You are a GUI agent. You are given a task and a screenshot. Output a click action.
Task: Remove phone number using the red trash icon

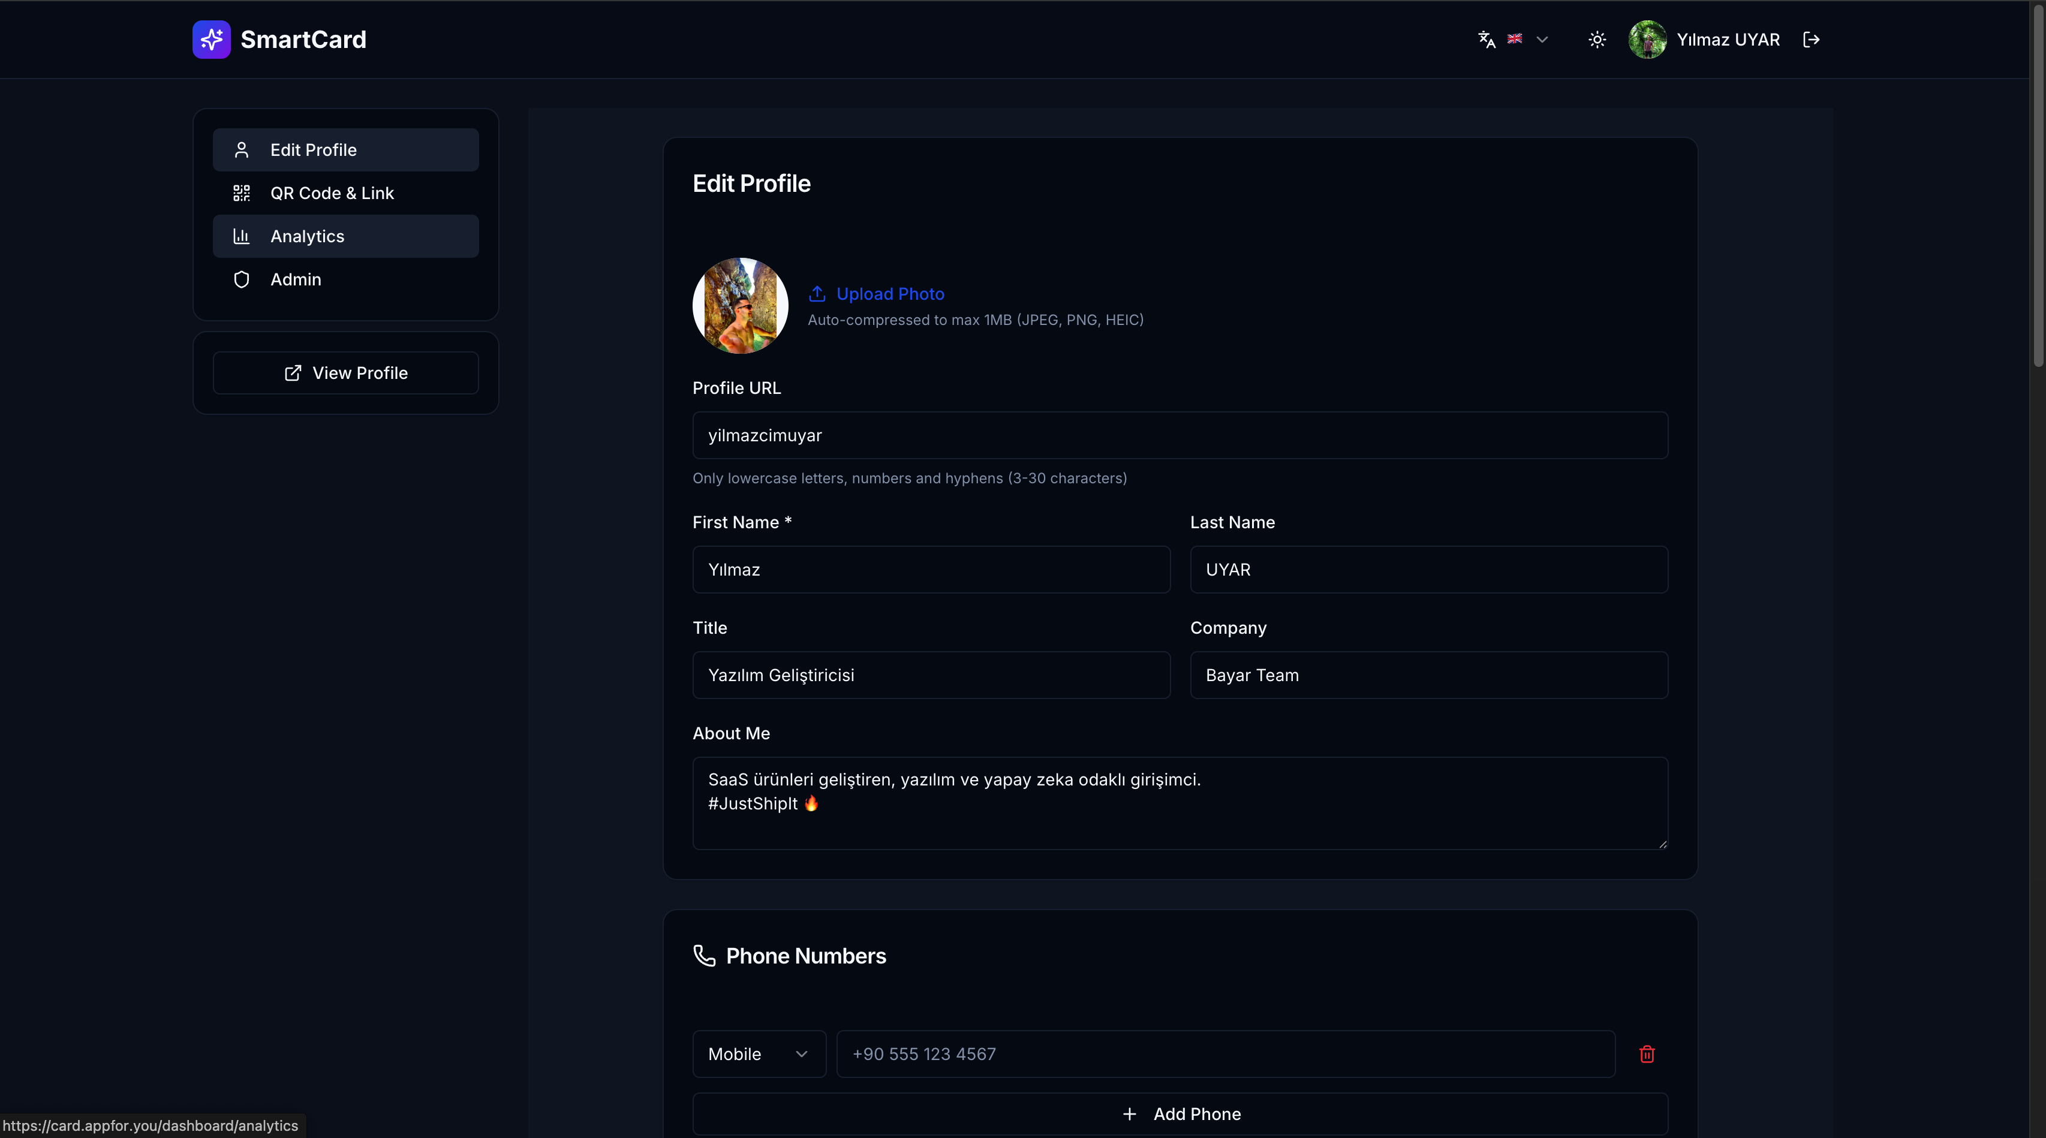[x=1647, y=1054]
